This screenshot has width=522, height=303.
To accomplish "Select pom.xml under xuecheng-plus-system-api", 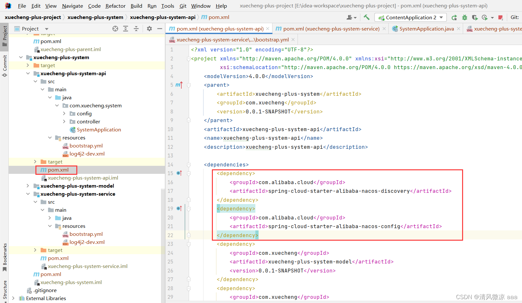I will click(58, 170).
